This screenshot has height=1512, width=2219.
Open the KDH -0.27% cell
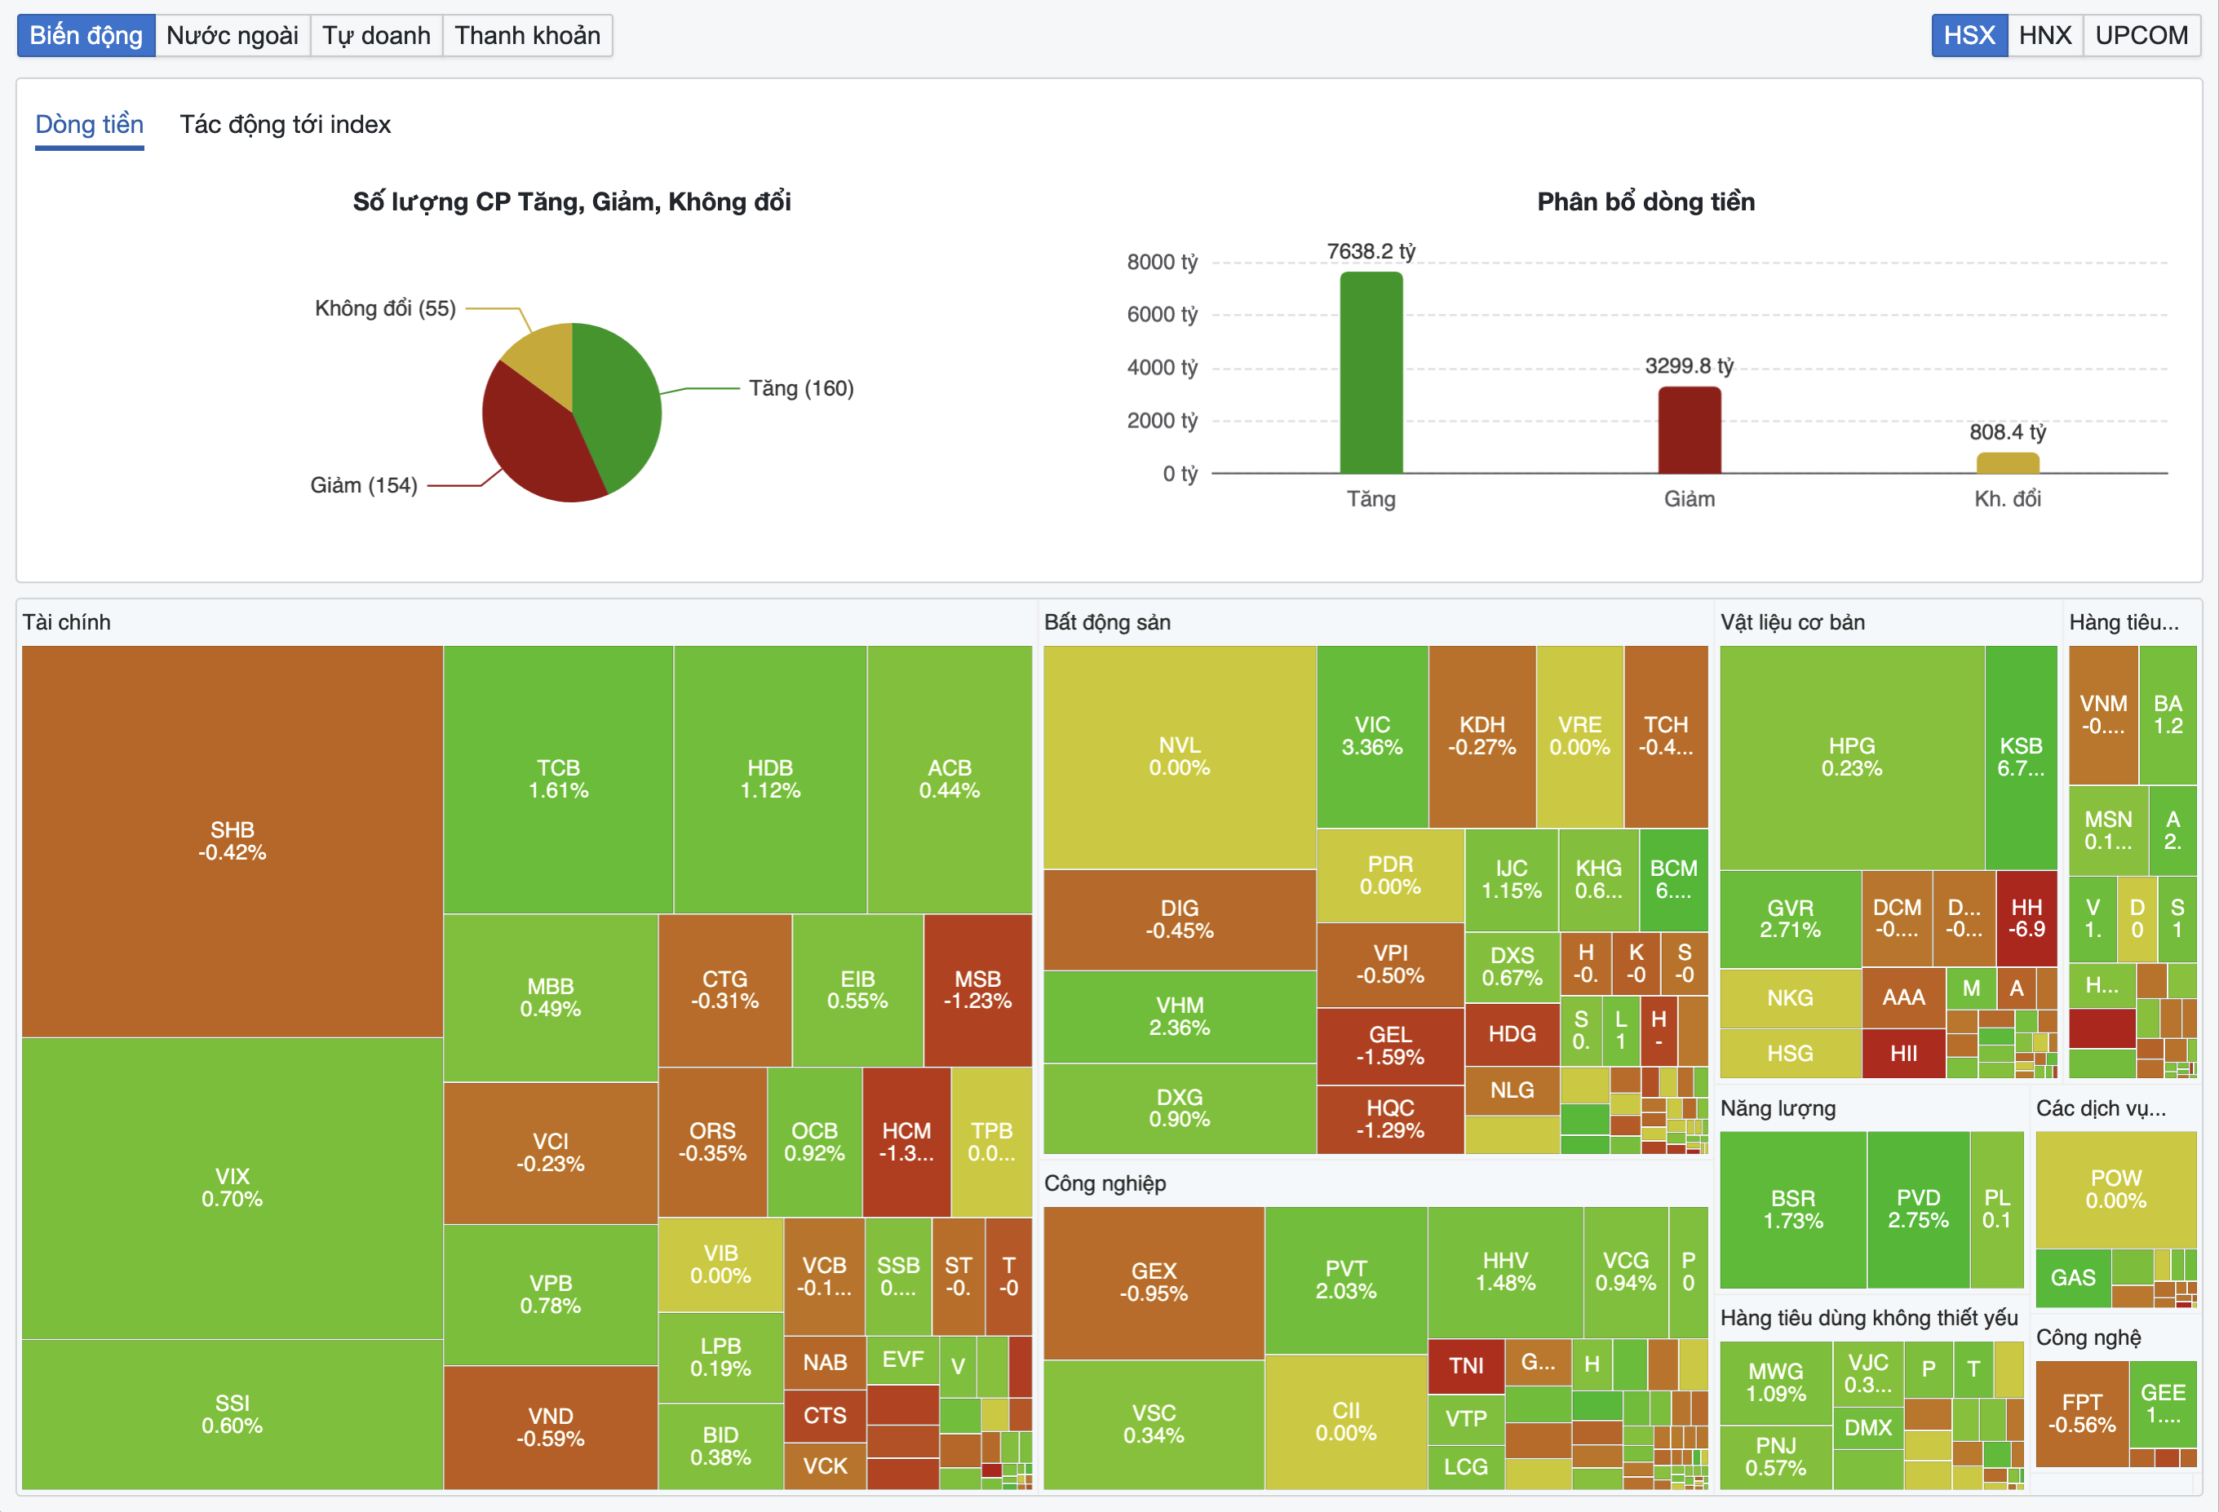coord(1482,736)
